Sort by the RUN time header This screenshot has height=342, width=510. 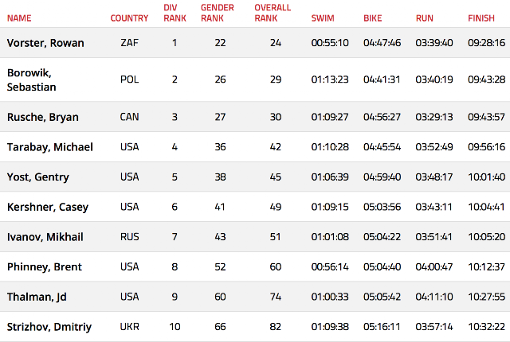click(x=425, y=18)
